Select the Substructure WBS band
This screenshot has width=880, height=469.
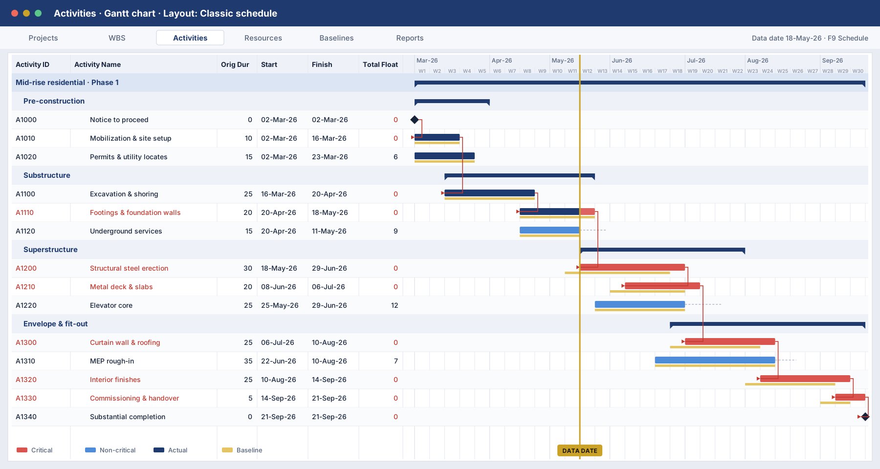440,175
